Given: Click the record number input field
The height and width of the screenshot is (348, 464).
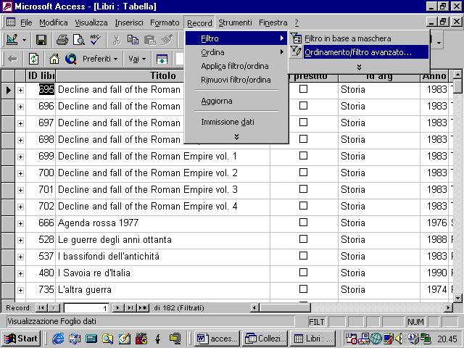Looking at the screenshot, I should point(86,307).
